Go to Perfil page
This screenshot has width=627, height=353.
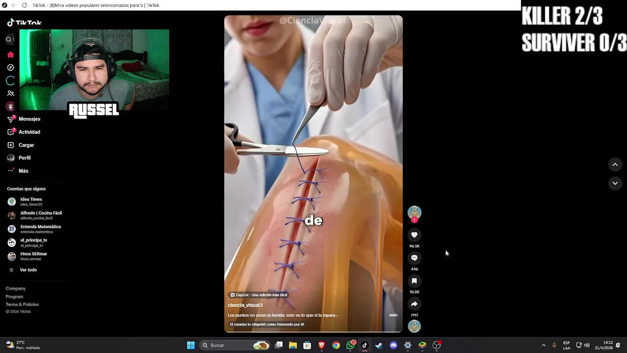tap(19, 158)
